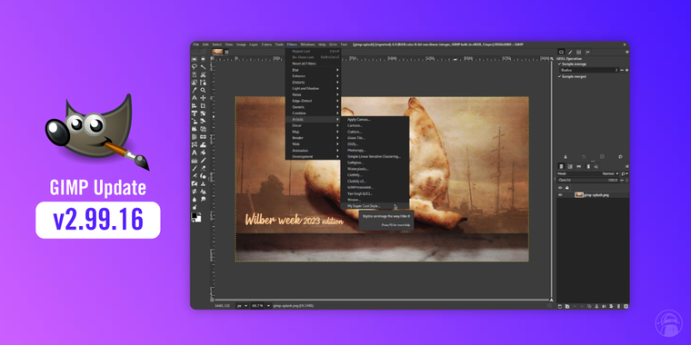Choose Oilify from Artistic submenu
Image resolution: width=691 pixels, height=345 pixels.
tap(375, 143)
